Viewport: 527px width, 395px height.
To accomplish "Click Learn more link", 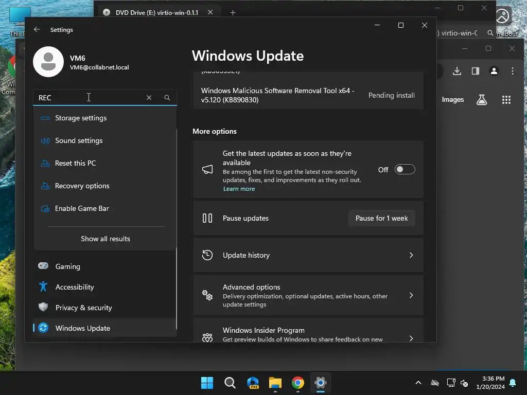I will tap(239, 189).
